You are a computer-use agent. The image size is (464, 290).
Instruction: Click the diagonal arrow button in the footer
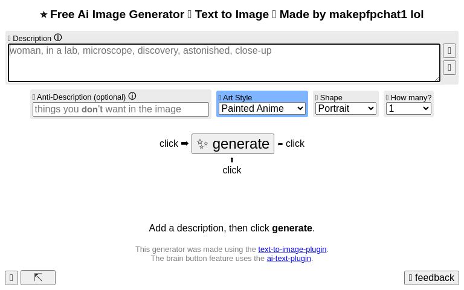(38, 278)
